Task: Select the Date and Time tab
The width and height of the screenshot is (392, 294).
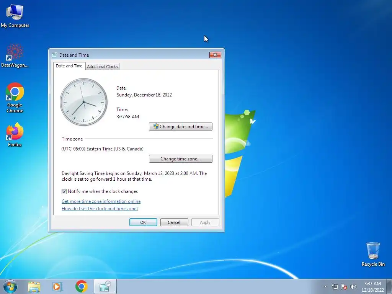Action: click(69, 66)
